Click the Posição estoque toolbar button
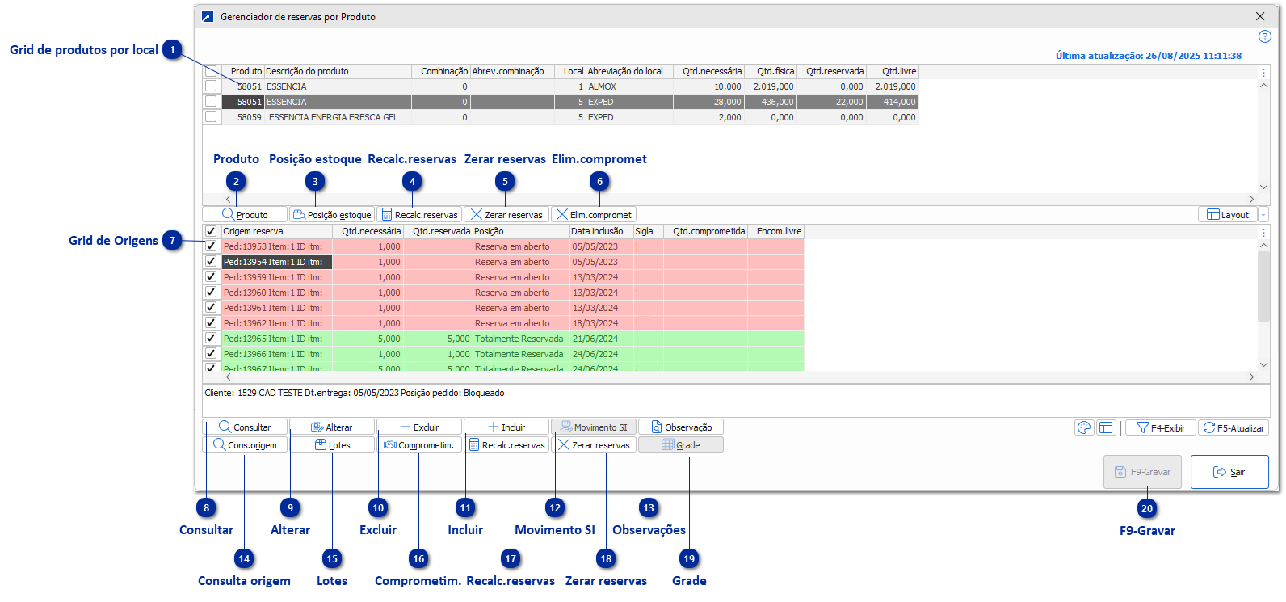 (x=332, y=215)
